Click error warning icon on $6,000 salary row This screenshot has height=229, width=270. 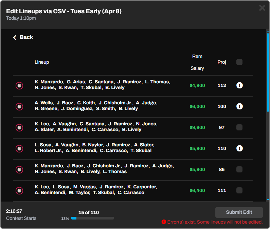(239, 106)
